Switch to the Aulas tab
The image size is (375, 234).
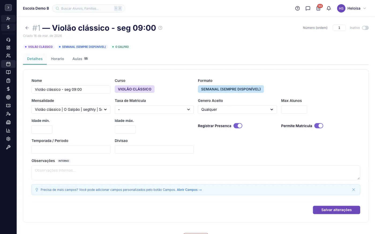(x=80, y=59)
